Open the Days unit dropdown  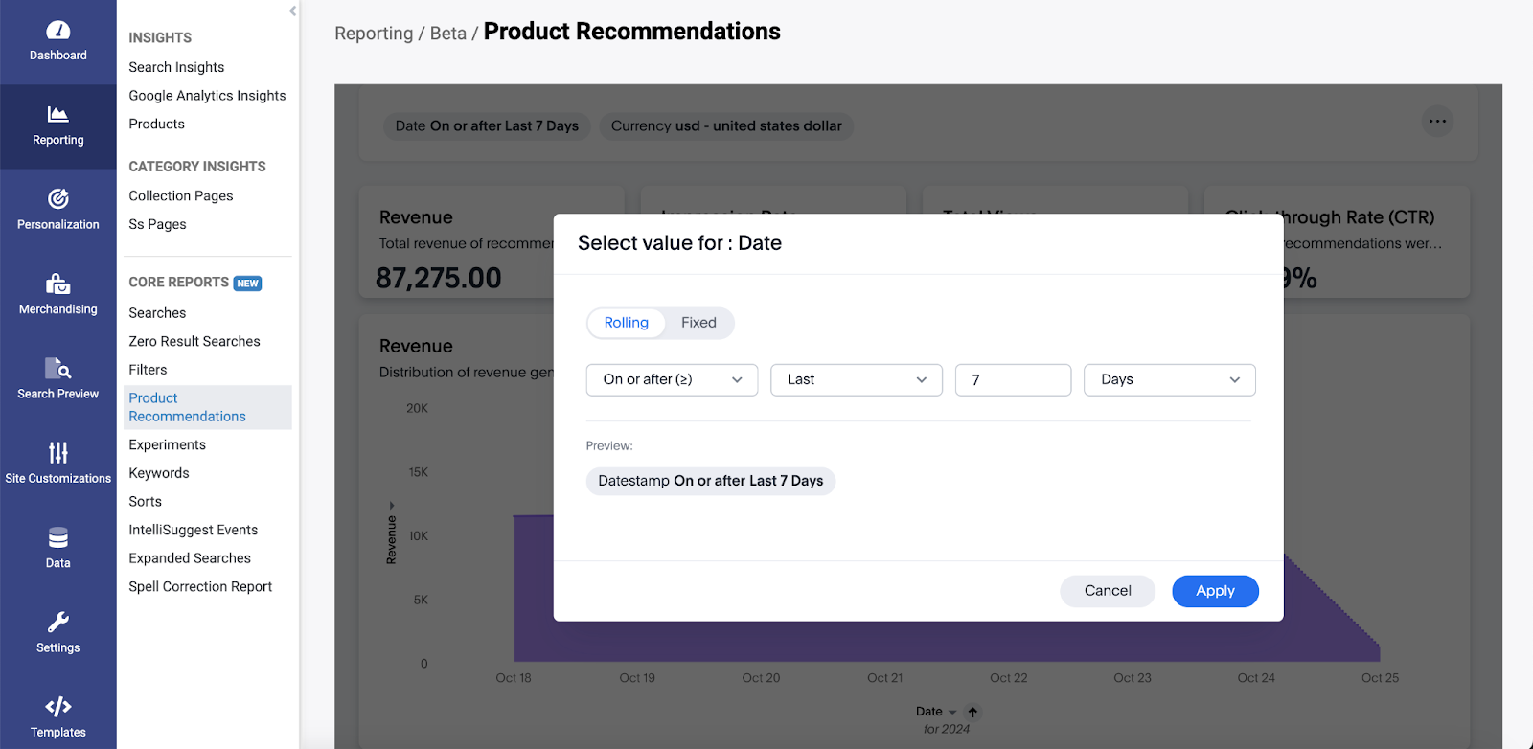coord(1169,380)
